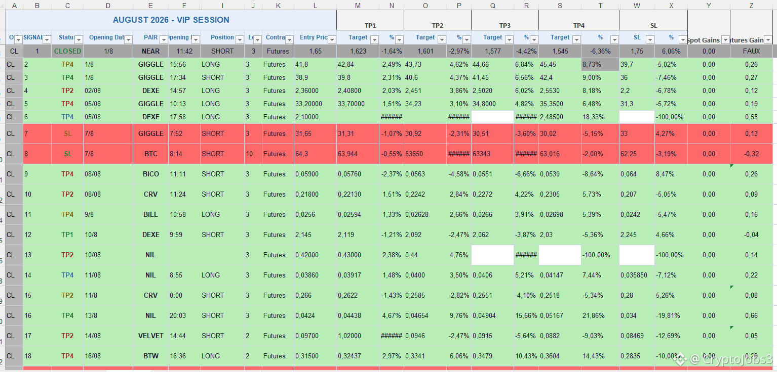Image resolution: width=777 pixels, height=372 pixels.
Task: Select column E header
Action: [x=150, y=5]
